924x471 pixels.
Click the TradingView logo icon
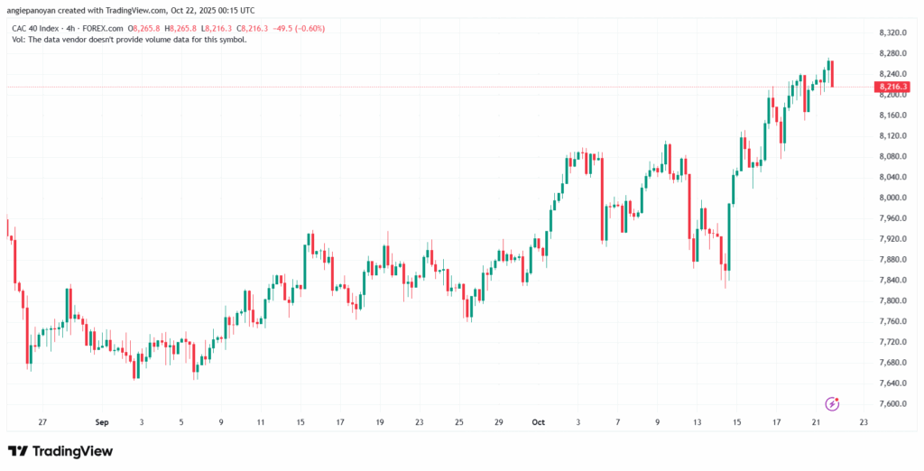point(18,450)
